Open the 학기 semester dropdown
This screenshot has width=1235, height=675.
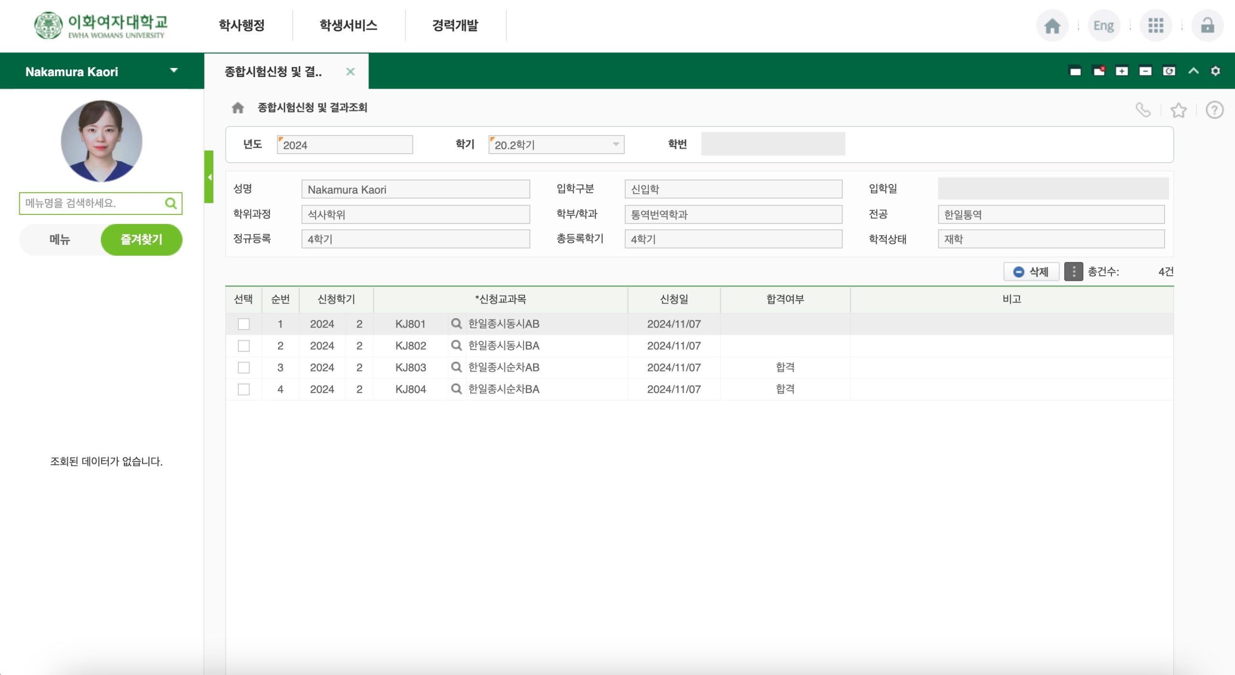pos(616,145)
